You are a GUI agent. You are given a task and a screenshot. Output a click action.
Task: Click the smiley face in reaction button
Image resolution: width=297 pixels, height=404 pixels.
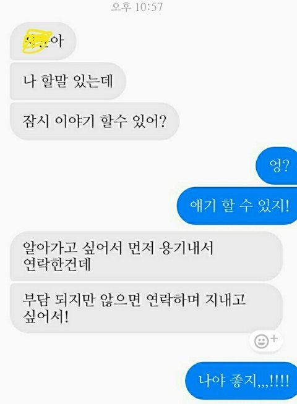point(261,342)
